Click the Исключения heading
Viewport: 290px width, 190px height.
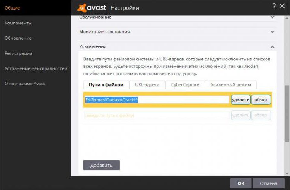coord(93,46)
